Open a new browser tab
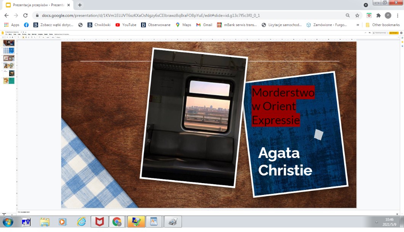 pos(80,5)
